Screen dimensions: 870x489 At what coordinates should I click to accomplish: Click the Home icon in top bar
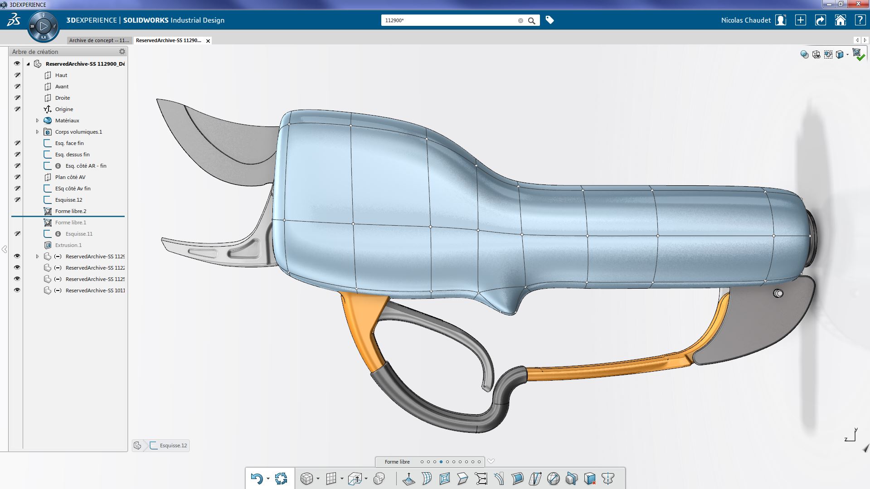coord(840,20)
